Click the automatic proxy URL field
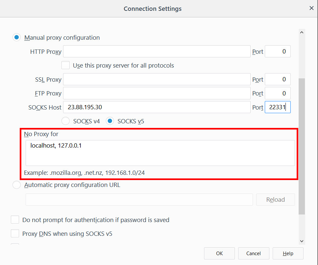Image resolution: width=318 pixels, height=265 pixels. pos(139,200)
